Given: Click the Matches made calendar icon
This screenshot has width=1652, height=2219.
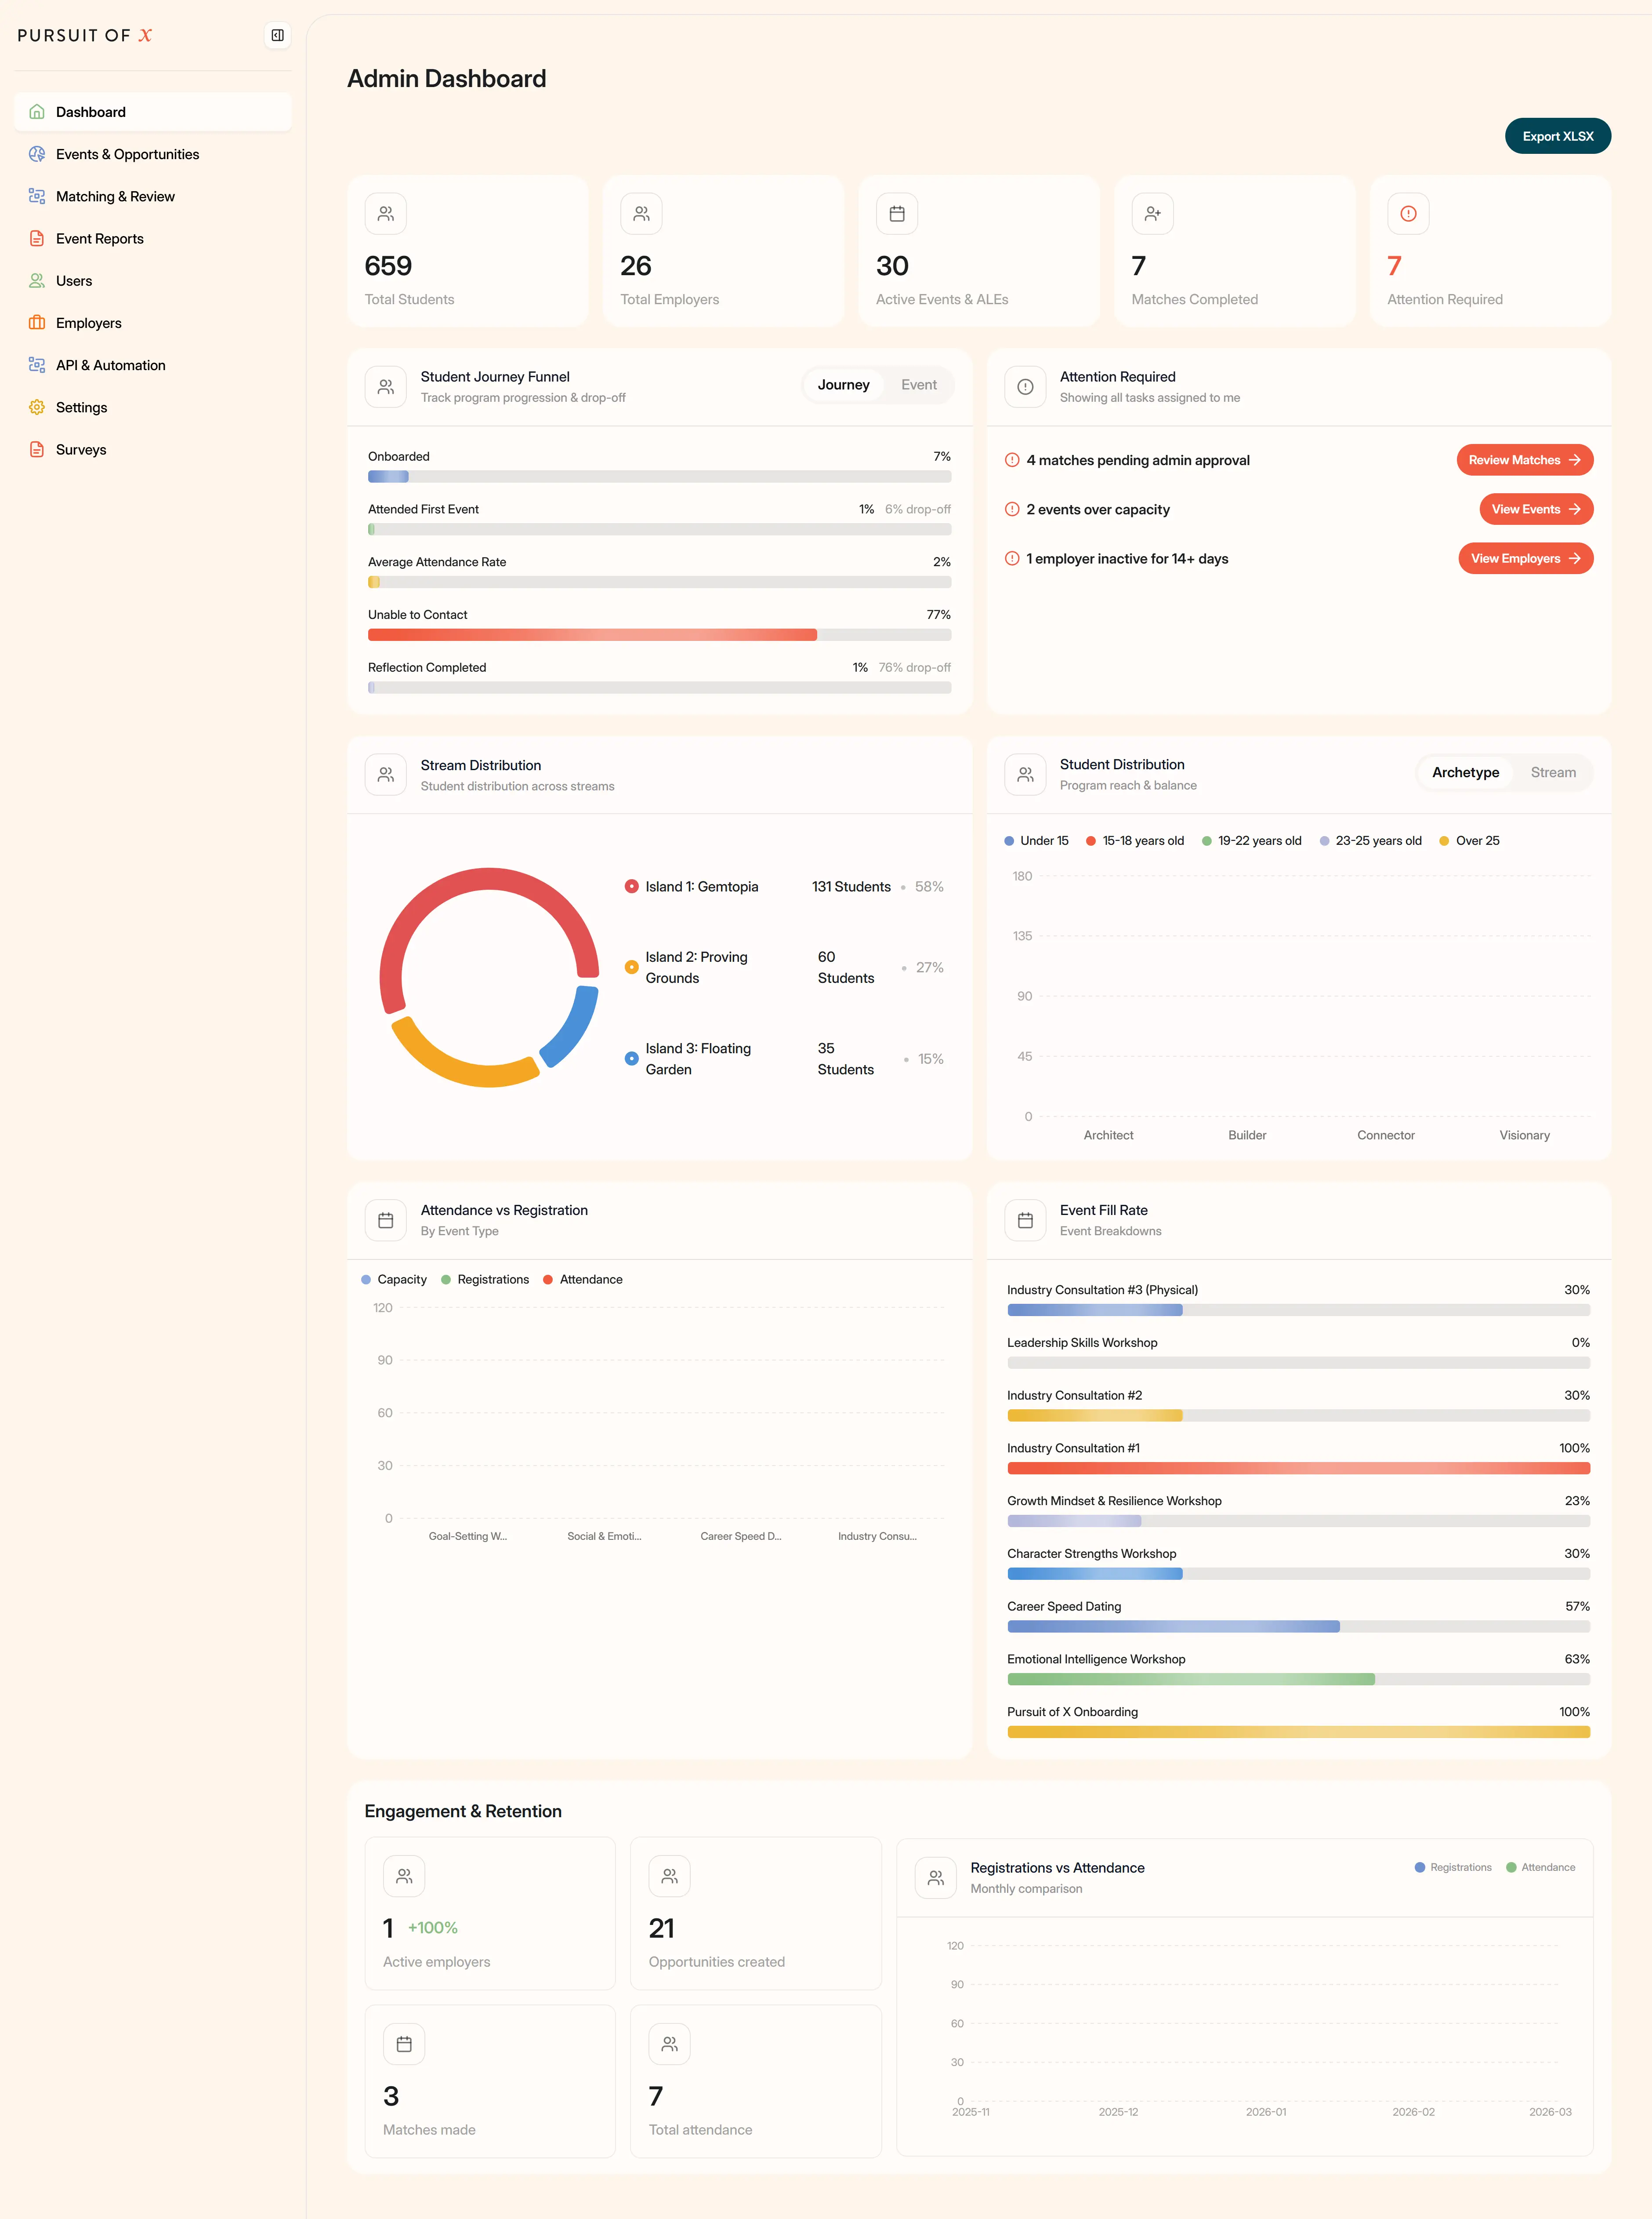Looking at the screenshot, I should point(404,2044).
